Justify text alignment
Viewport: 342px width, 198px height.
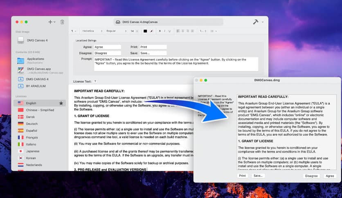point(192,31)
